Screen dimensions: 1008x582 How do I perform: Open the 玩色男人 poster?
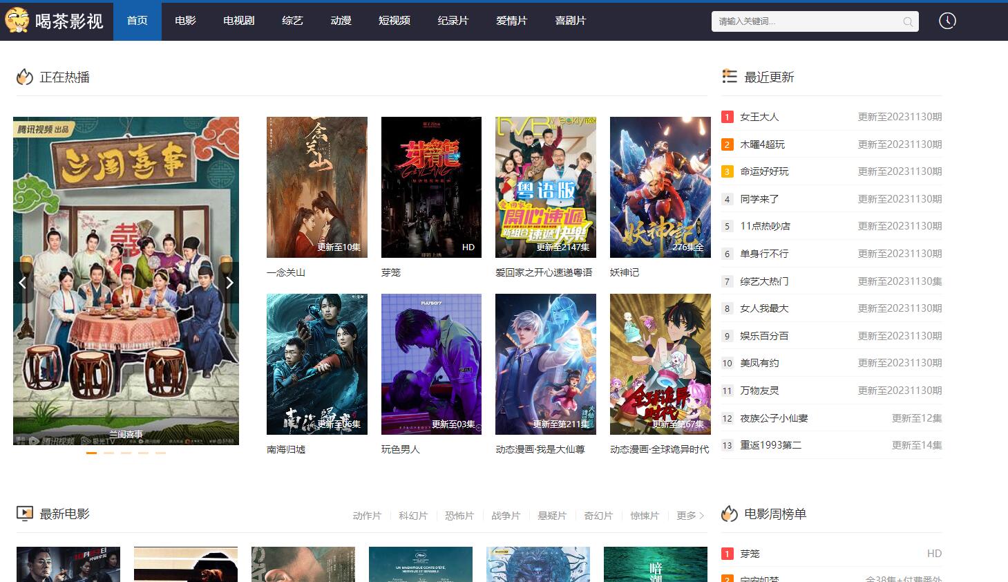[431, 364]
